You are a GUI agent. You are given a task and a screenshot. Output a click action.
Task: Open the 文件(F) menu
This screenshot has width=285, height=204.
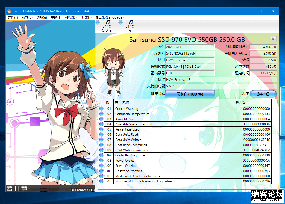(x=13, y=17)
